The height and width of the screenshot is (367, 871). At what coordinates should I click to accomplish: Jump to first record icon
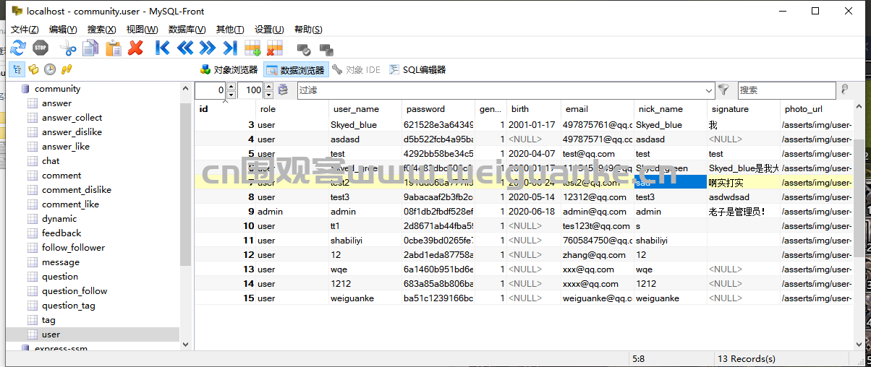(x=163, y=48)
